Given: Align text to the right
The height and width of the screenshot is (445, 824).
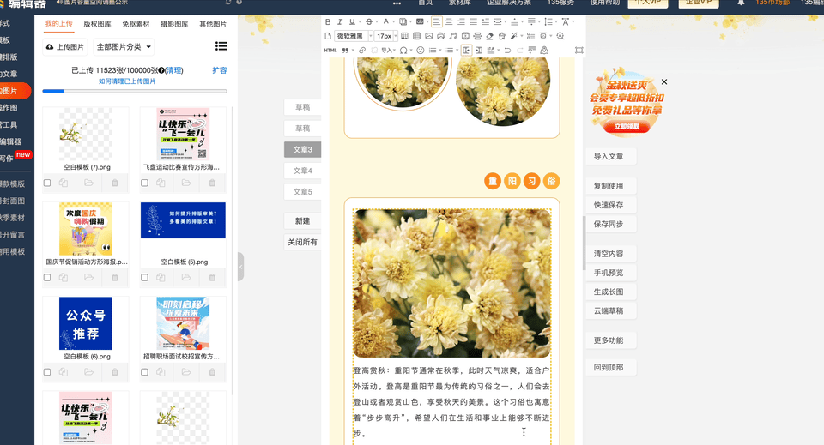Looking at the screenshot, I should (461, 22).
